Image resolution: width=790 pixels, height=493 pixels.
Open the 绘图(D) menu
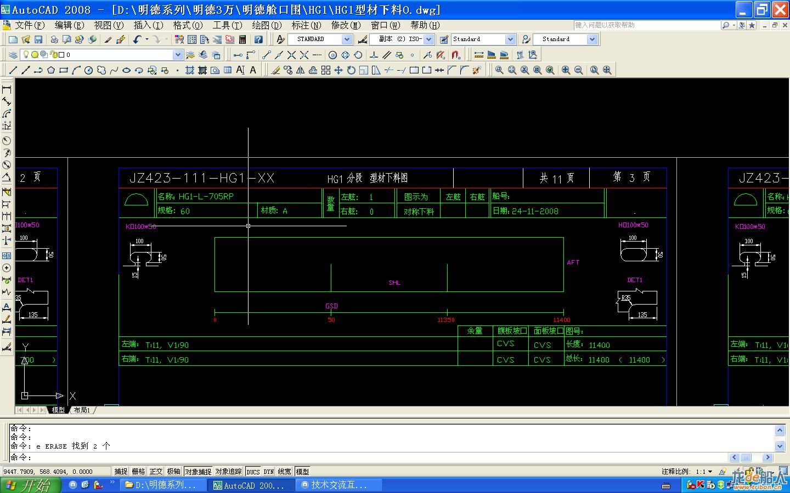[x=267, y=25]
